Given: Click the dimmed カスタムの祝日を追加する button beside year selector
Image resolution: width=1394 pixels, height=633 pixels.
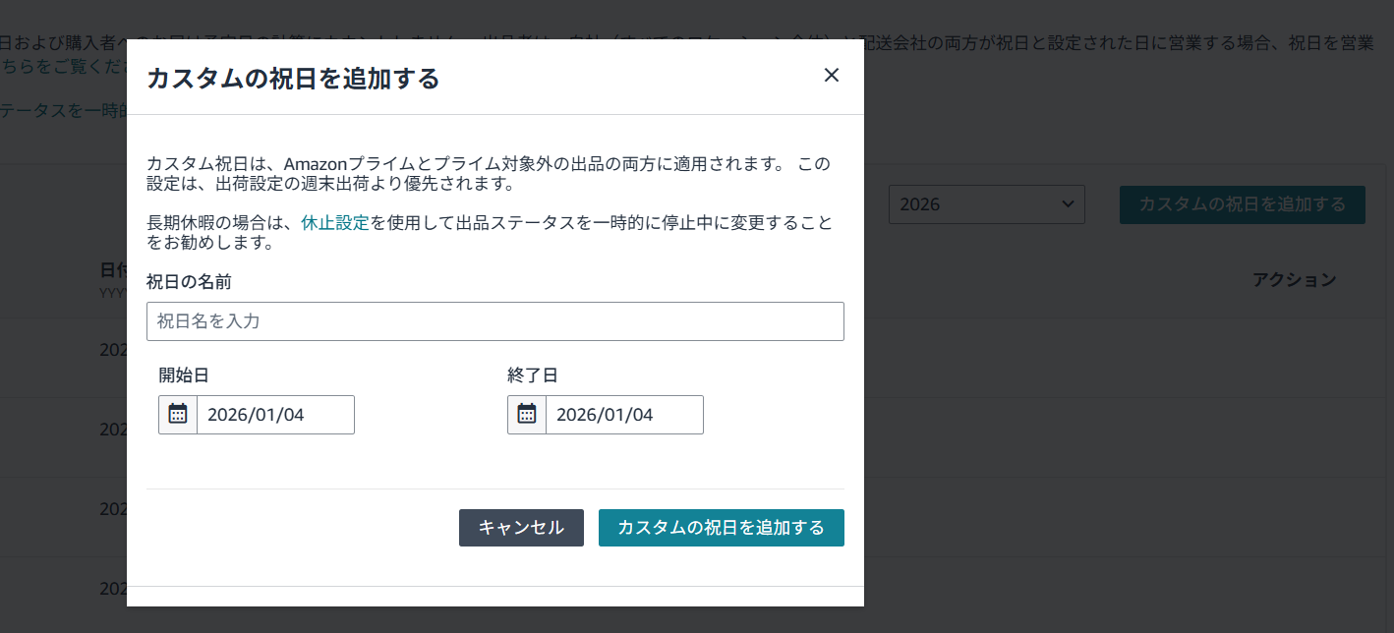Looking at the screenshot, I should pos(1242,204).
